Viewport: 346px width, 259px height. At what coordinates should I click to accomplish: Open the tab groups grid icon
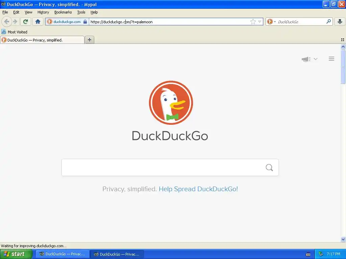click(x=343, y=40)
